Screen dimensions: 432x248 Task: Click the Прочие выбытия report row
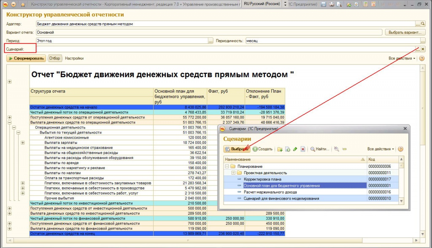[x=157, y=198]
